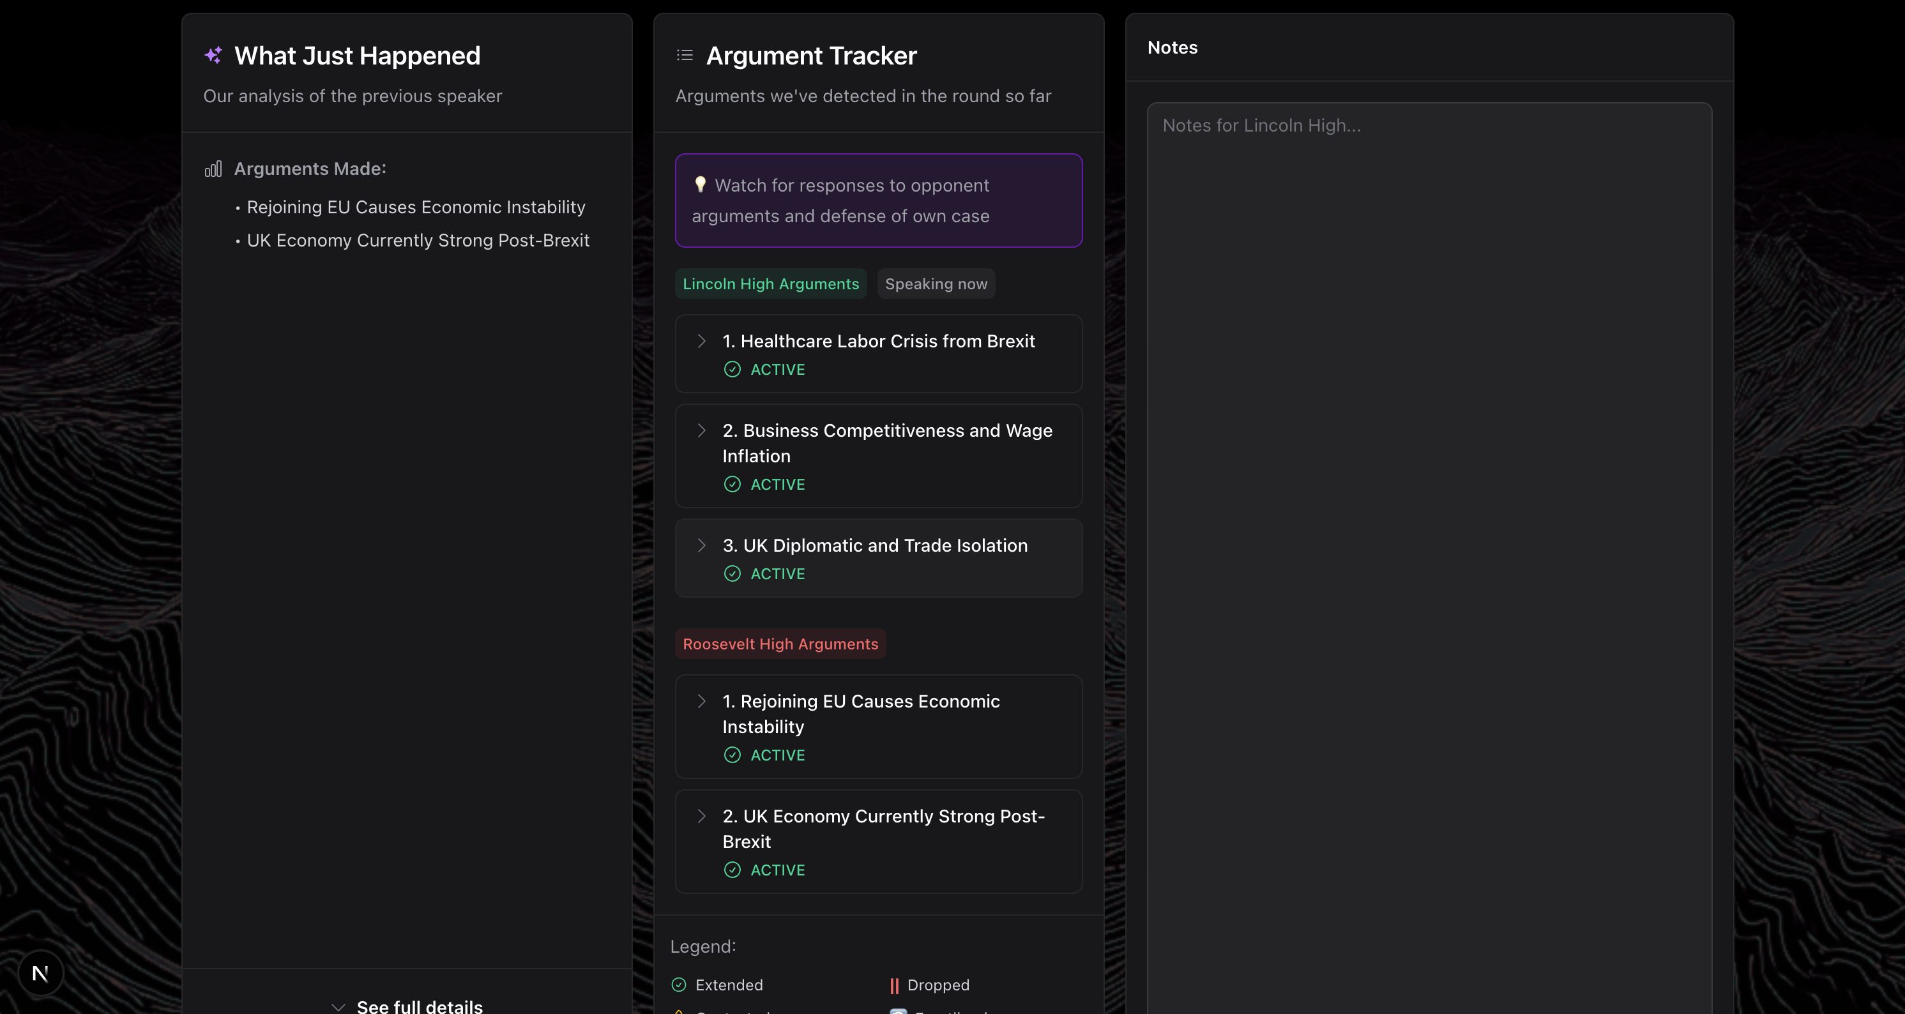Expand UK Economy Currently Strong Post-Brexit argument
1905x1014 pixels.
(x=702, y=816)
